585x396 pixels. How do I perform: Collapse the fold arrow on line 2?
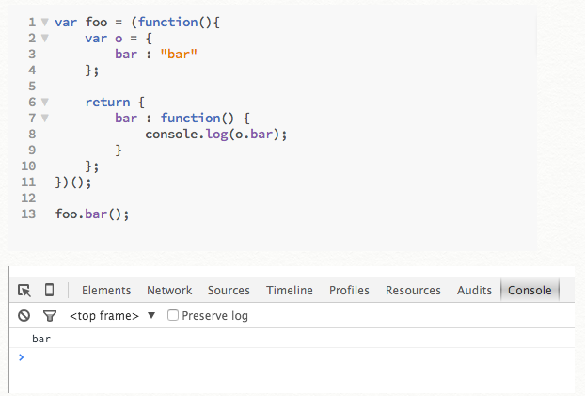tap(45, 38)
